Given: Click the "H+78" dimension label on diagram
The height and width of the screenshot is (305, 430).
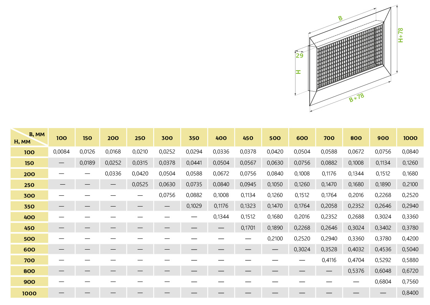Looking at the screenshot, I should click(401, 35).
